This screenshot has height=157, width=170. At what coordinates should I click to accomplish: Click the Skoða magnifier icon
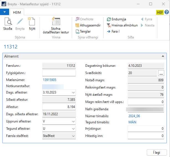[8, 22]
